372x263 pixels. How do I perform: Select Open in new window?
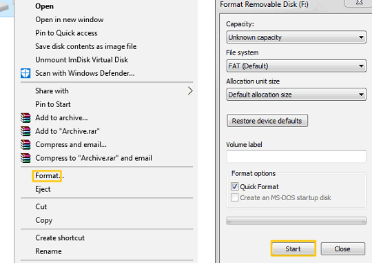pos(70,19)
